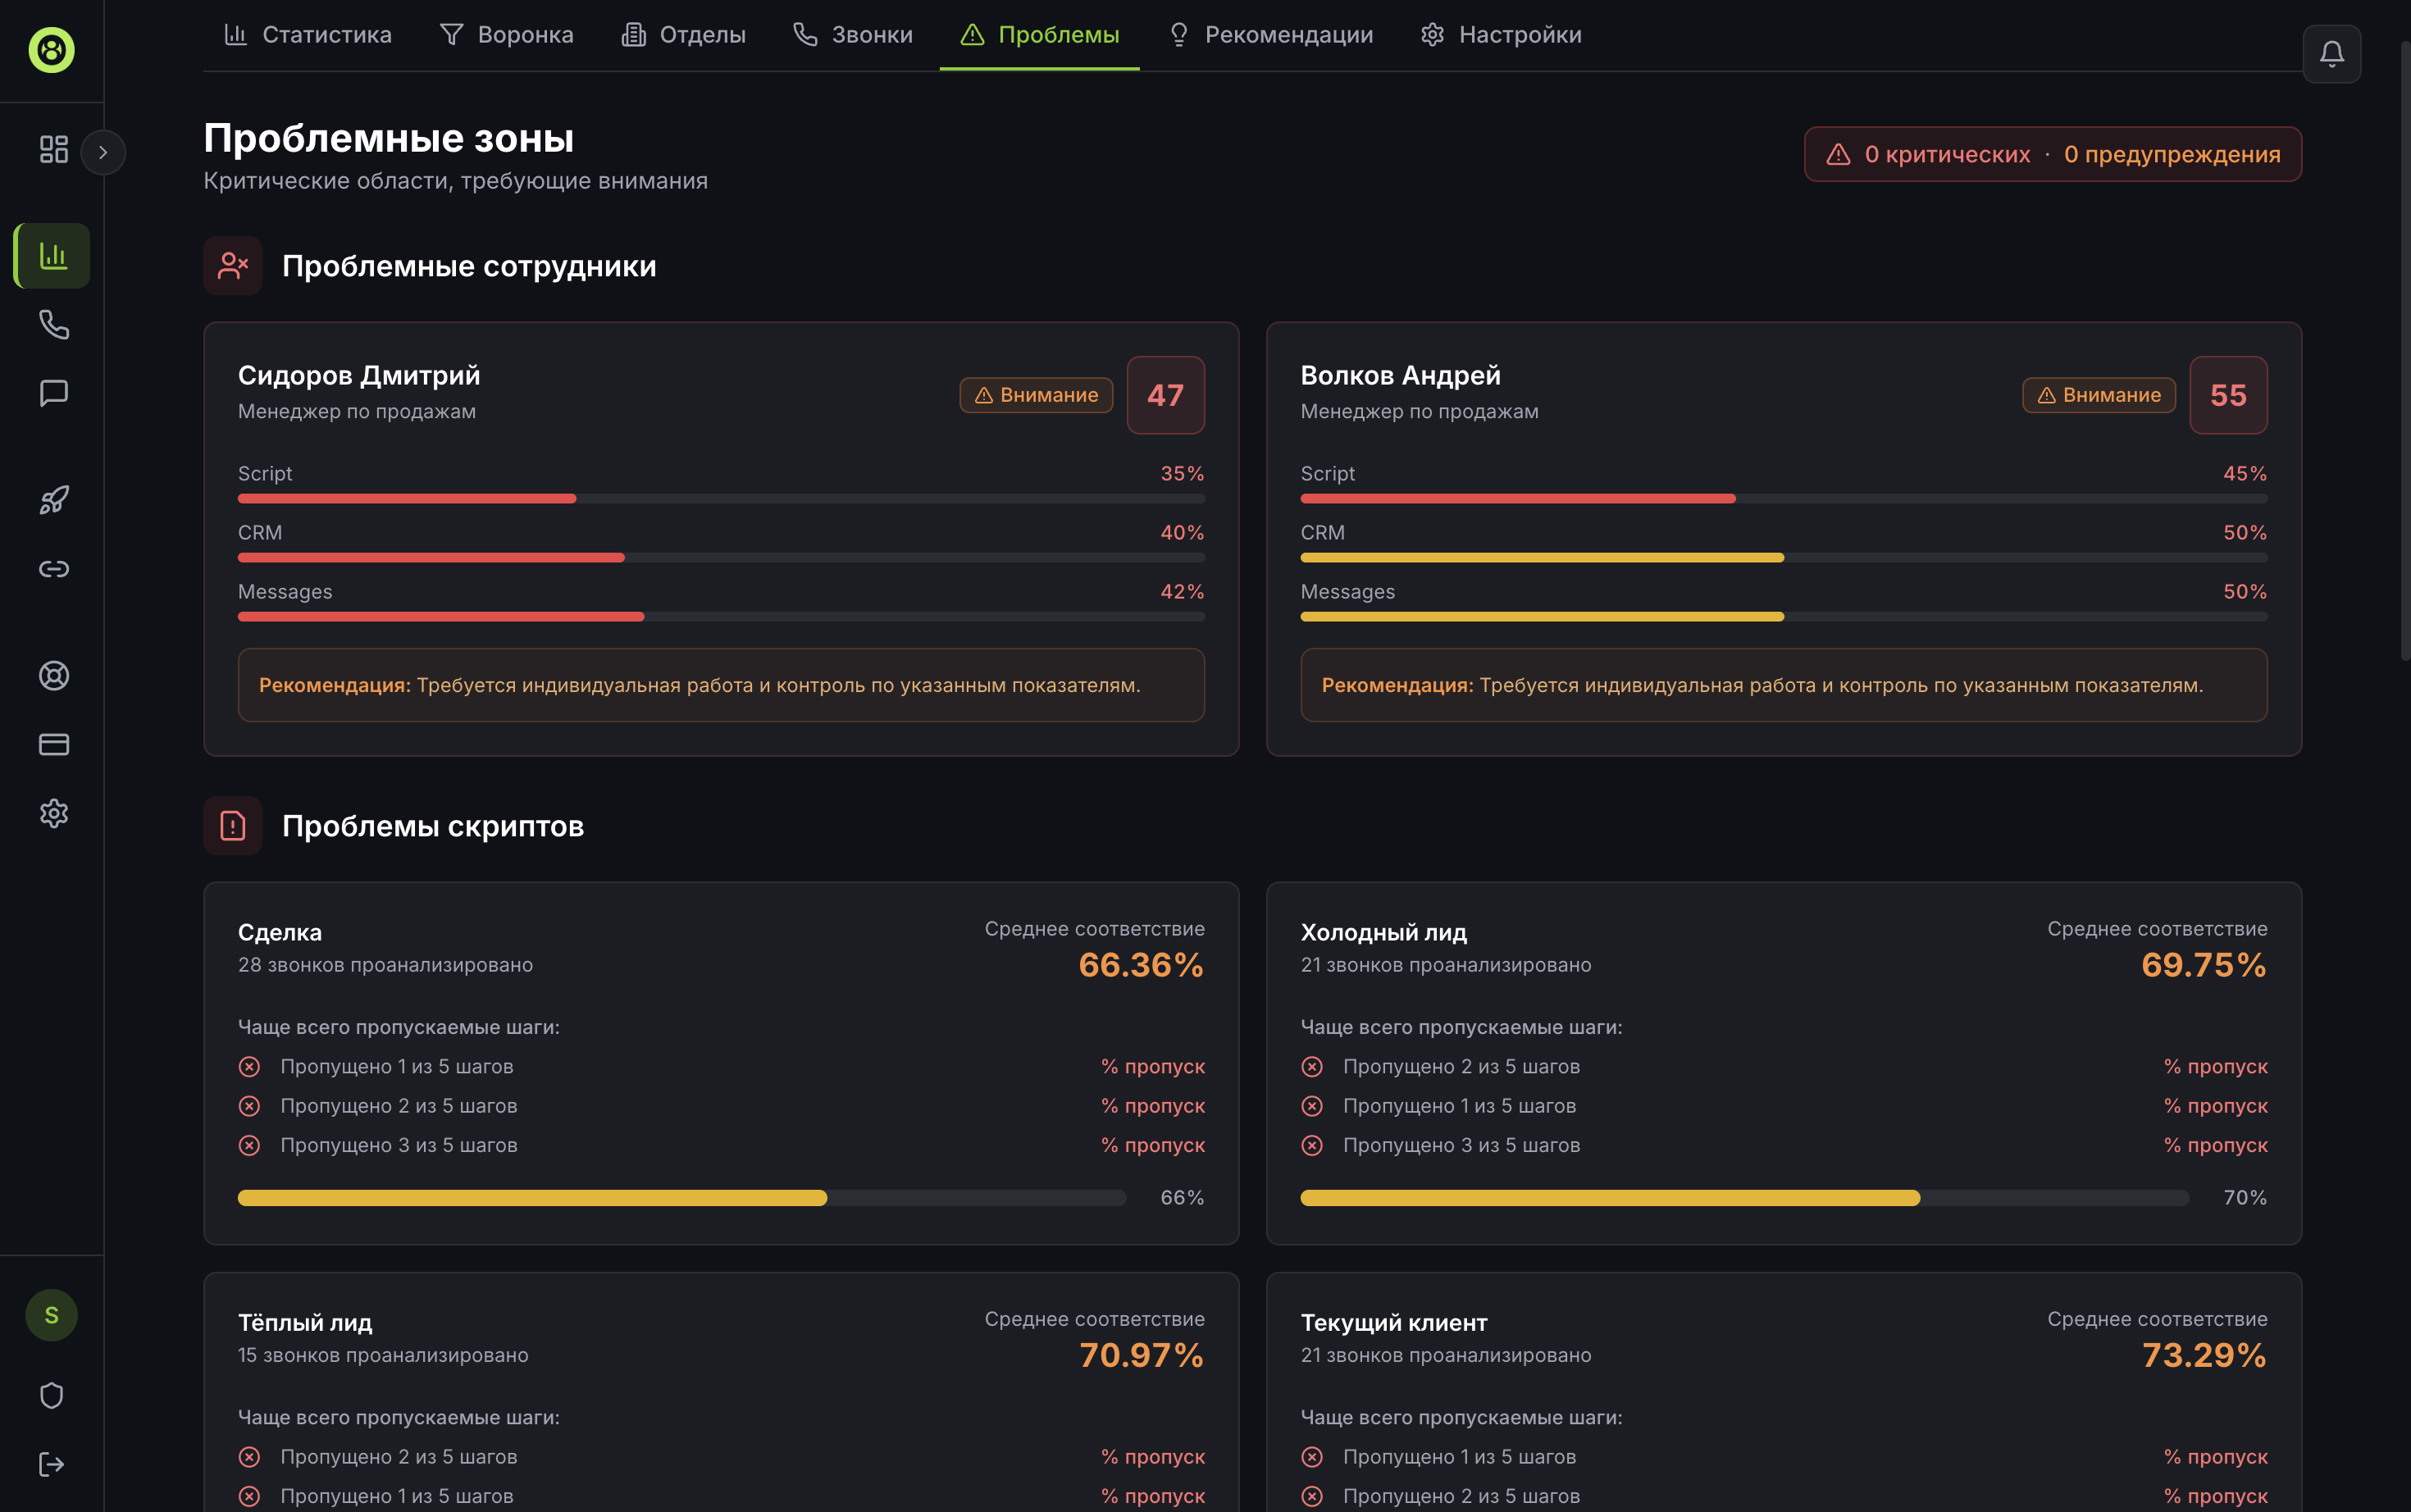Open the credit card billing icon
The image size is (2411, 1512).
click(x=53, y=744)
